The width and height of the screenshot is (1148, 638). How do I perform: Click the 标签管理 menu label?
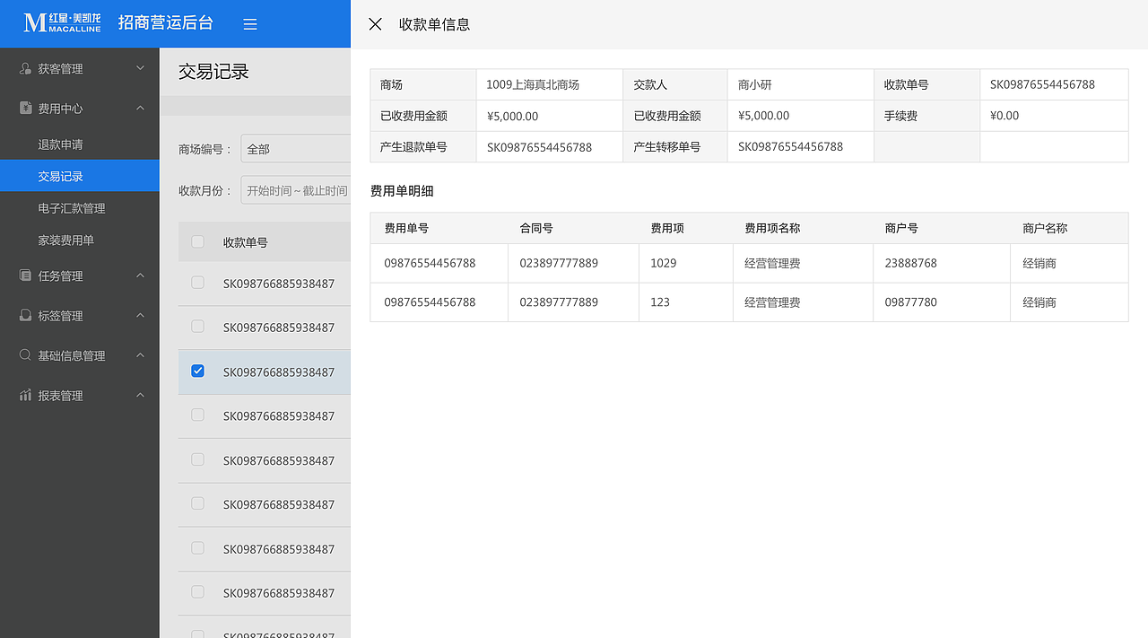tap(60, 316)
